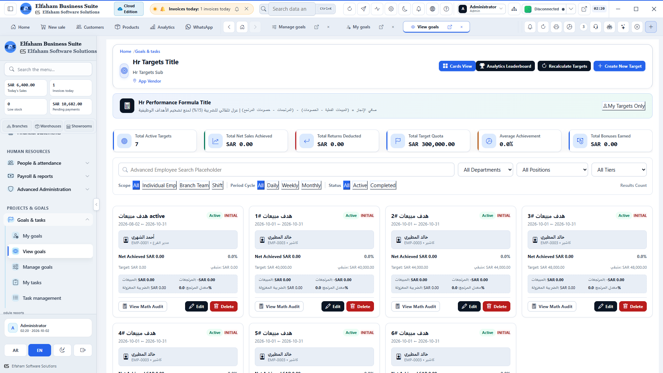Switch to Cards View

[x=457, y=66]
